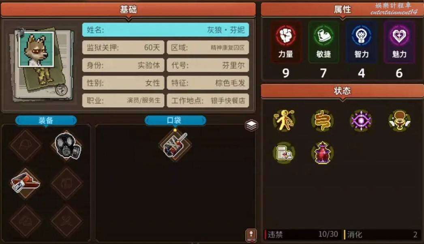Click the alert card button below pocket

pyautogui.click(x=251, y=235)
